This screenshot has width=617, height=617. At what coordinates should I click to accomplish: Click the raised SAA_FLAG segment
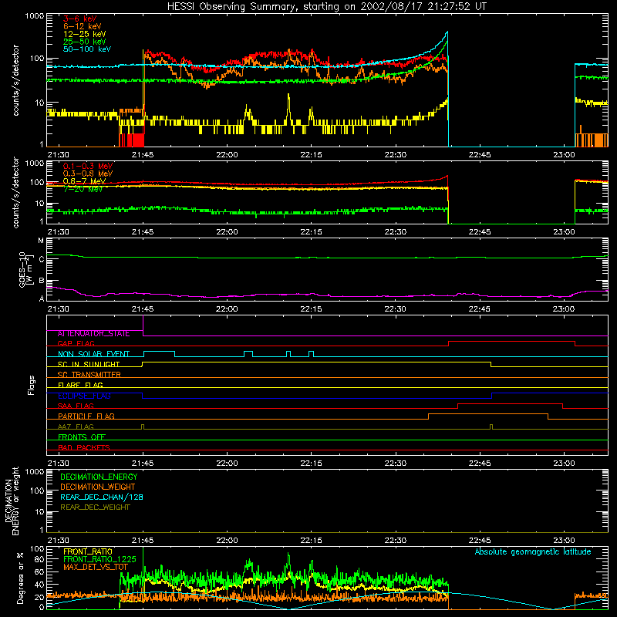point(510,403)
